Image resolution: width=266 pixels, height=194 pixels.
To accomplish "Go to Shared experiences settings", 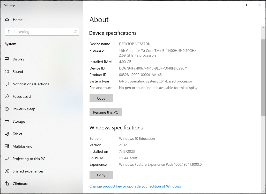I will click(x=42, y=171).
